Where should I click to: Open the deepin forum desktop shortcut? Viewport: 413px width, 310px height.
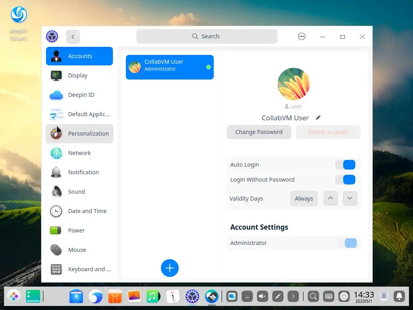pos(19,24)
